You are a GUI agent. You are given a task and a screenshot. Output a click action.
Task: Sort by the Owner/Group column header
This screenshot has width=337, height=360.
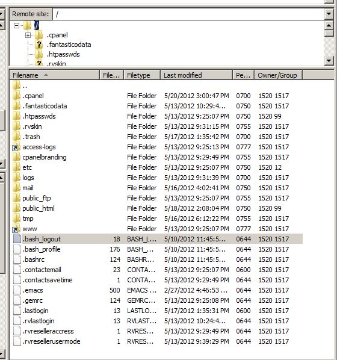click(x=278, y=75)
